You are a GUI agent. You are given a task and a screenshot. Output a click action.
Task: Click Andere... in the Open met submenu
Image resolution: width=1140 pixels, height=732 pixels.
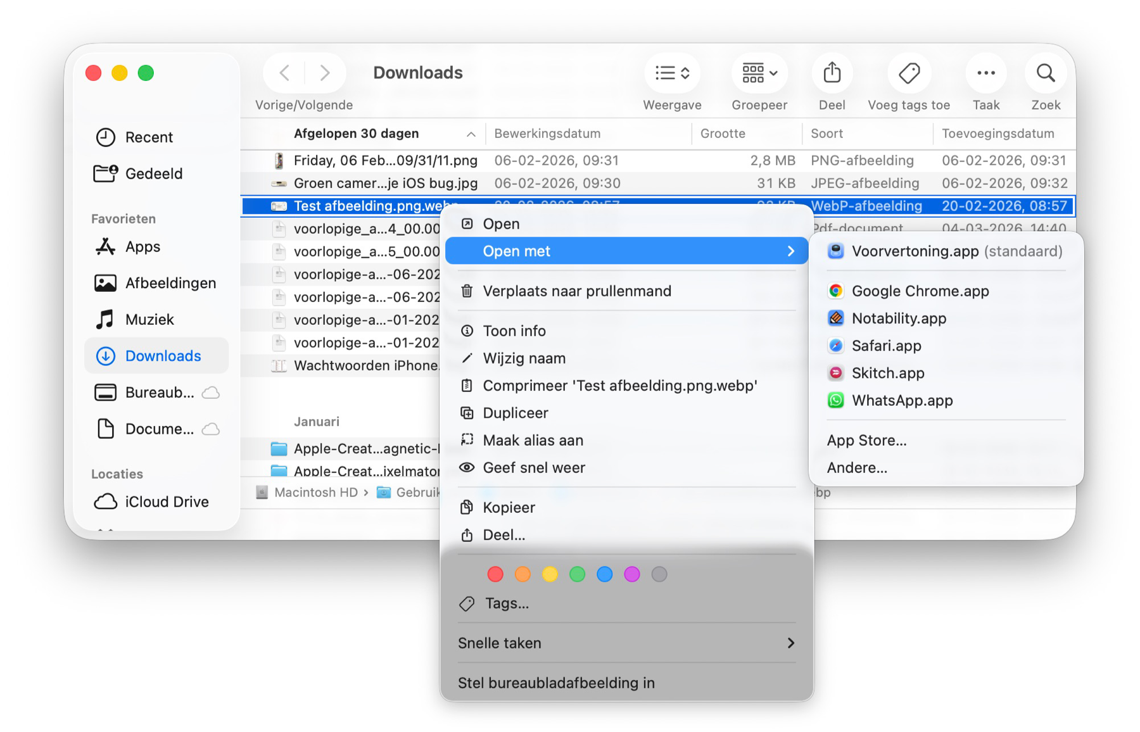pos(857,467)
